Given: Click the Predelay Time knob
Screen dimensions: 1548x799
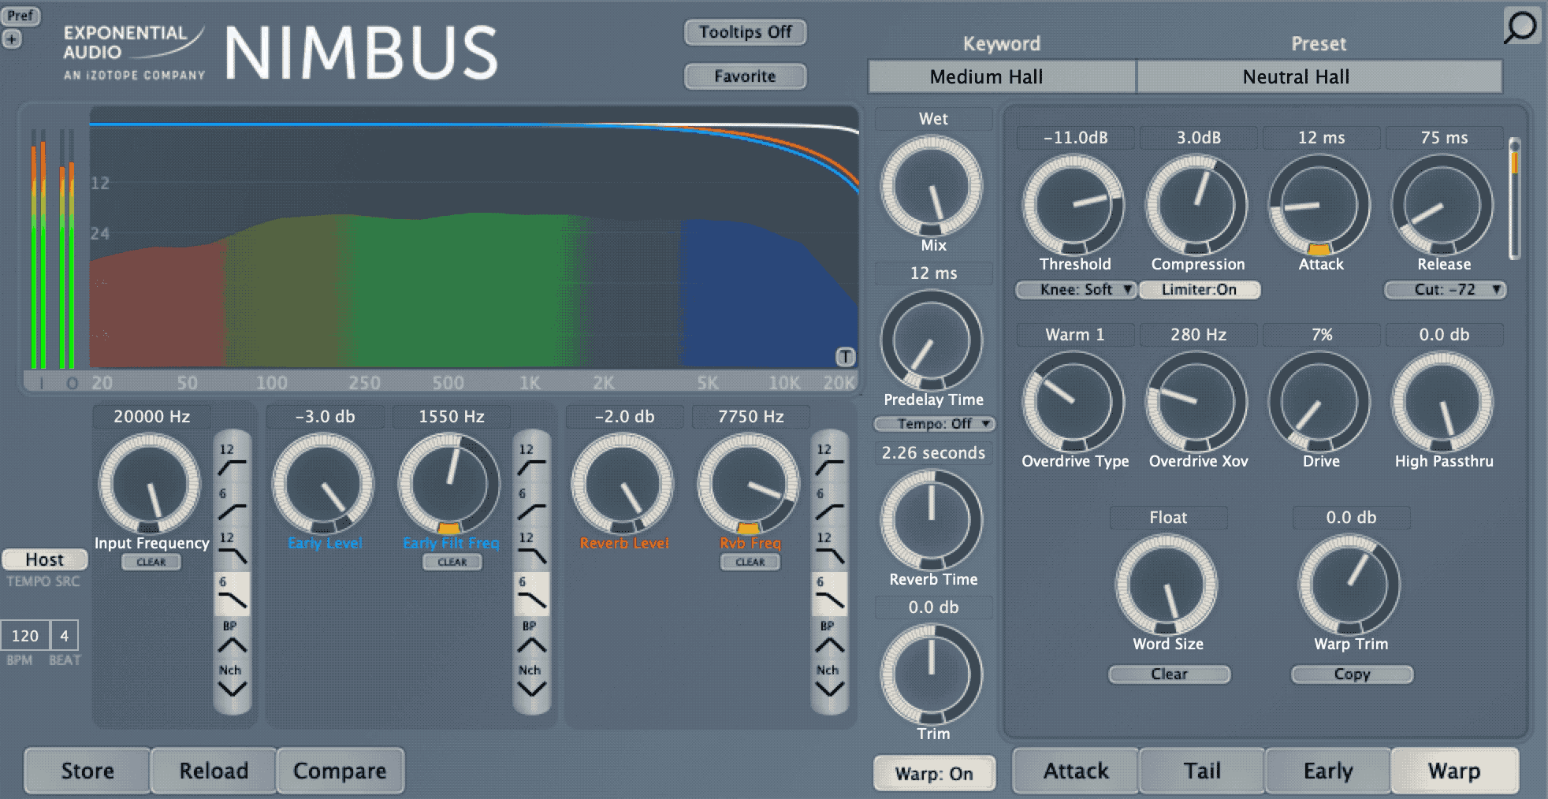Looking at the screenshot, I should [x=932, y=340].
